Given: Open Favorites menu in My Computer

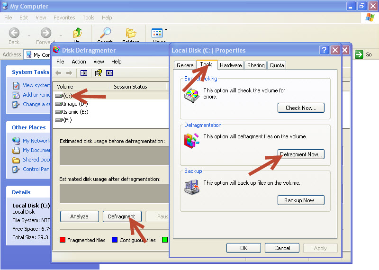Looking at the screenshot, I should tap(64, 18).
